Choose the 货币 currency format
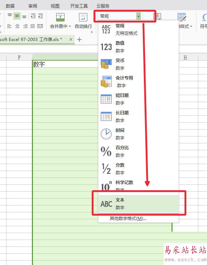This screenshot has height=265, width=207. point(138,64)
